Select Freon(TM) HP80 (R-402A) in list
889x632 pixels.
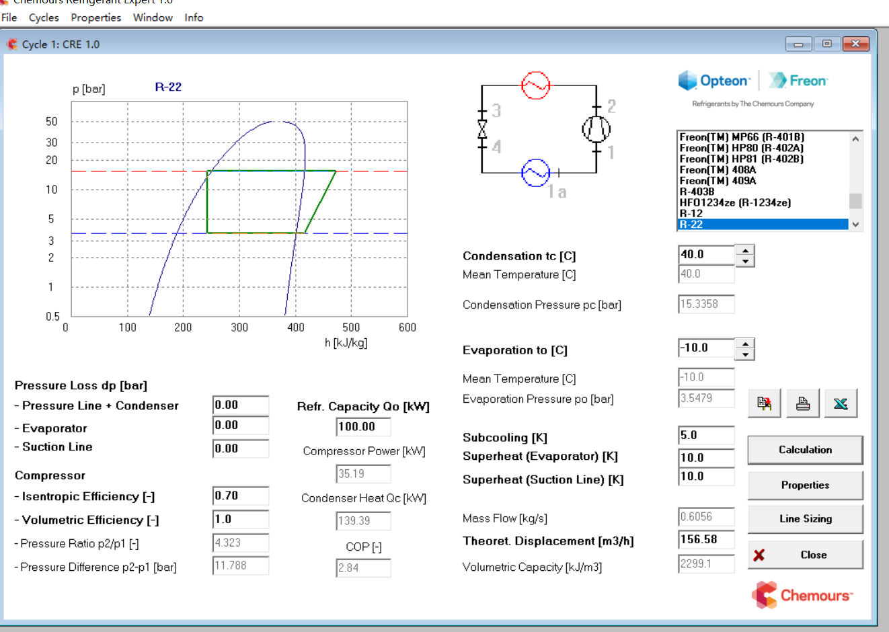763,148
